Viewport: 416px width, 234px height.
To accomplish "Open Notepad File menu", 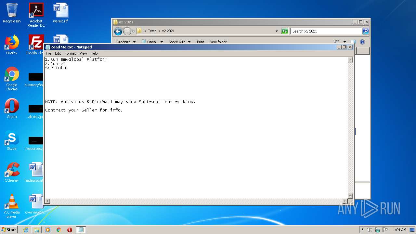I will pos(48,53).
